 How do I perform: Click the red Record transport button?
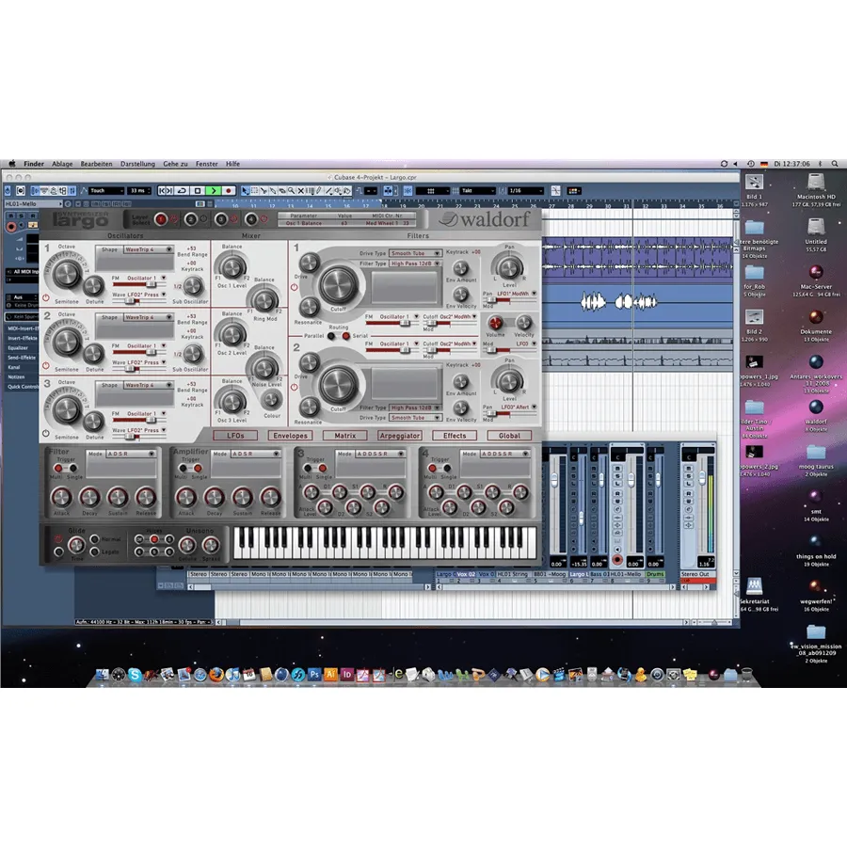[229, 191]
